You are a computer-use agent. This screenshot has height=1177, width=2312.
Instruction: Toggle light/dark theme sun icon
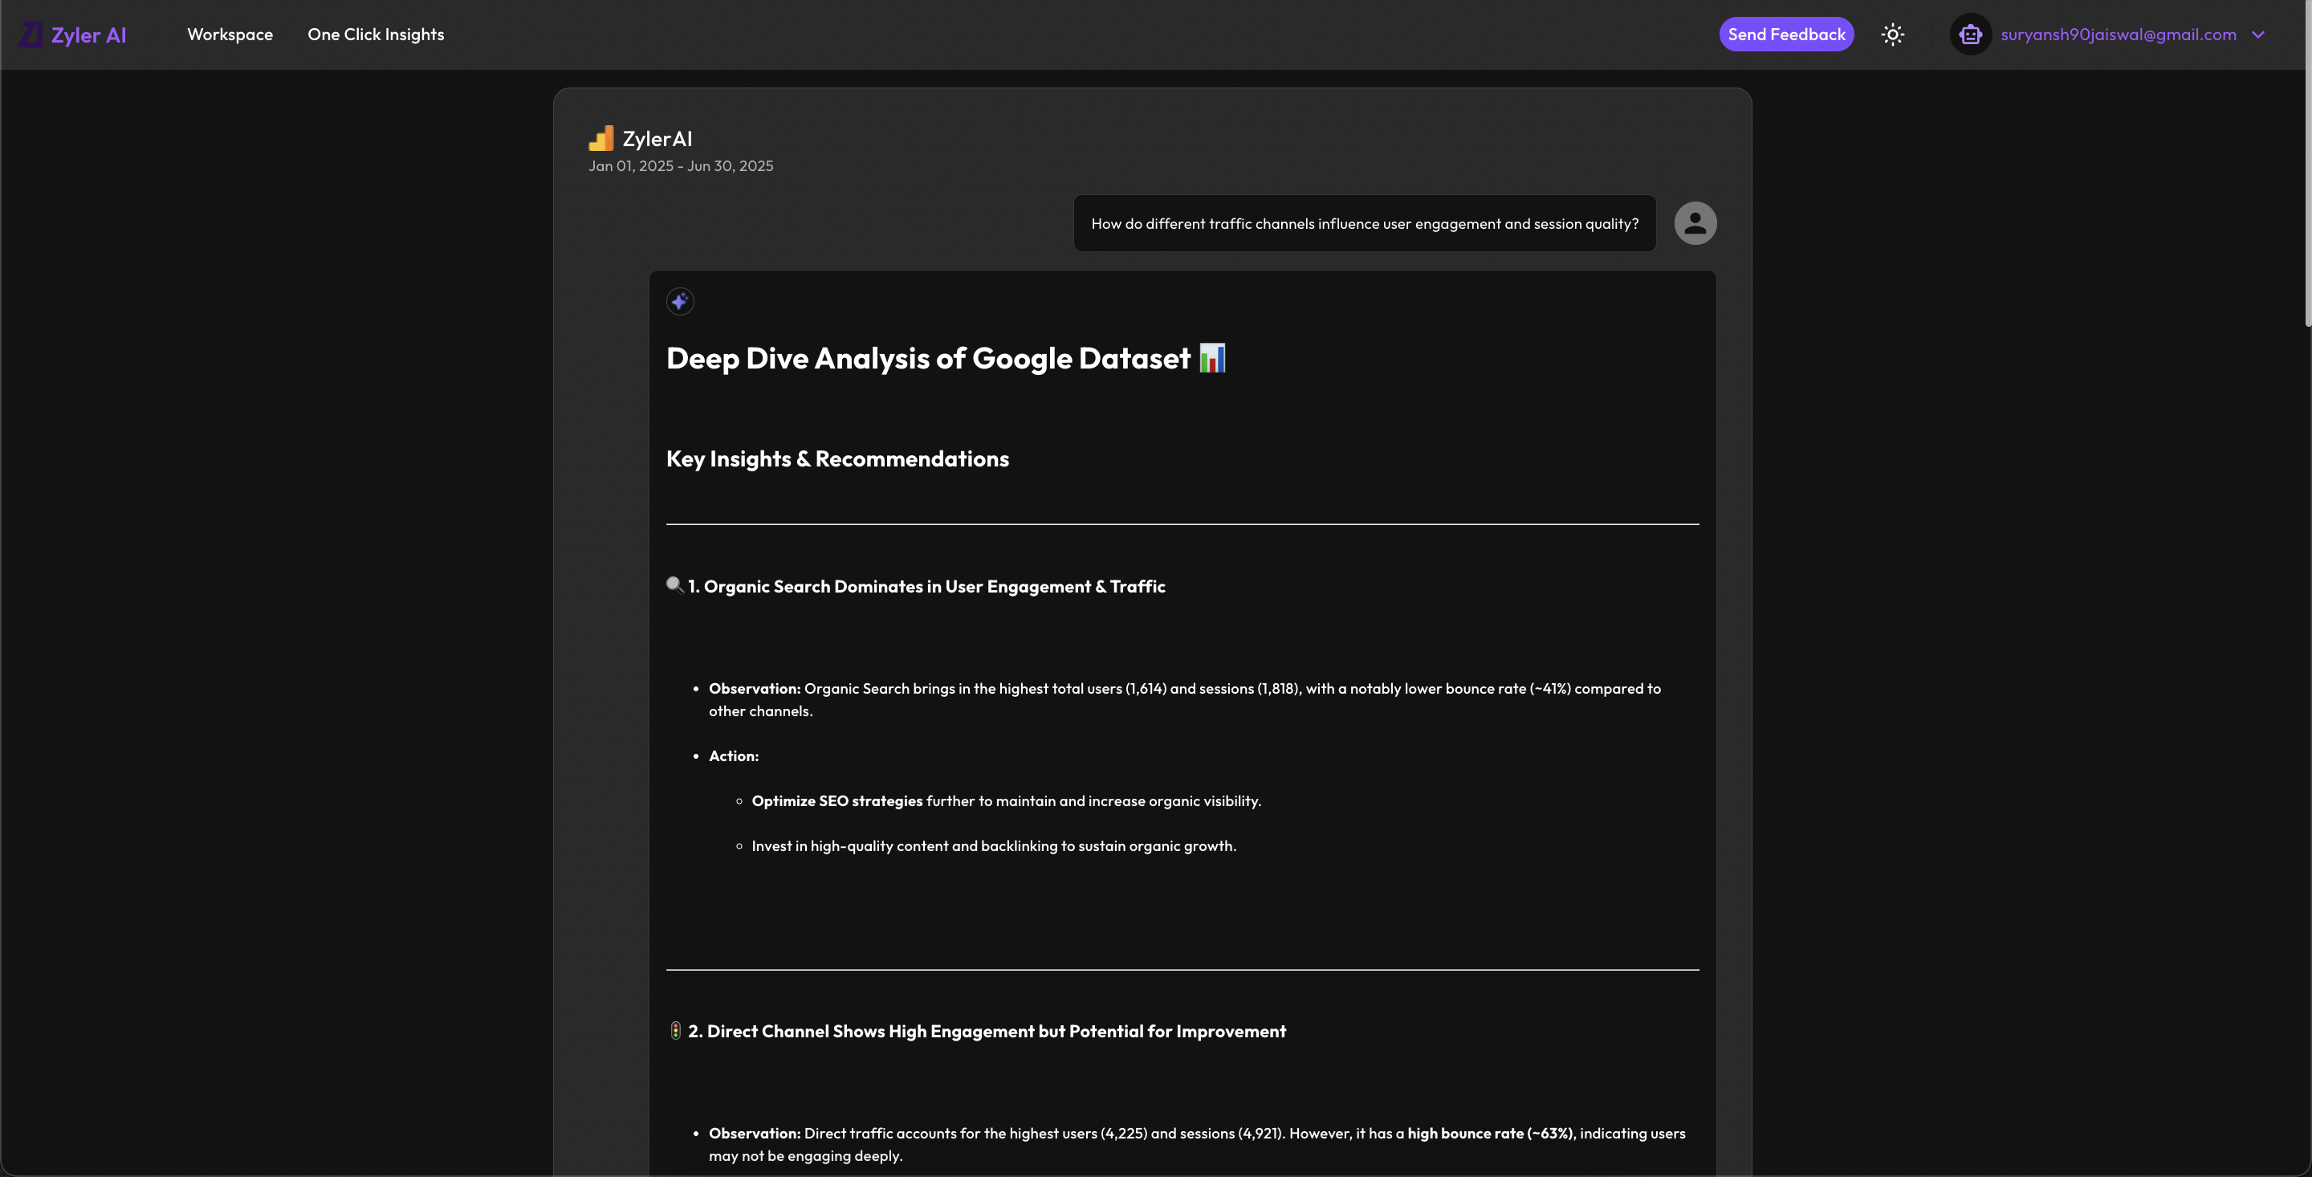(x=1892, y=35)
